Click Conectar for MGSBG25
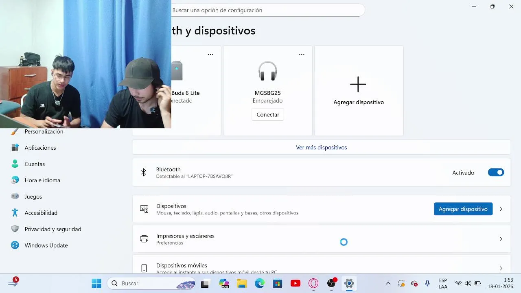The width and height of the screenshot is (521, 293). (x=268, y=115)
